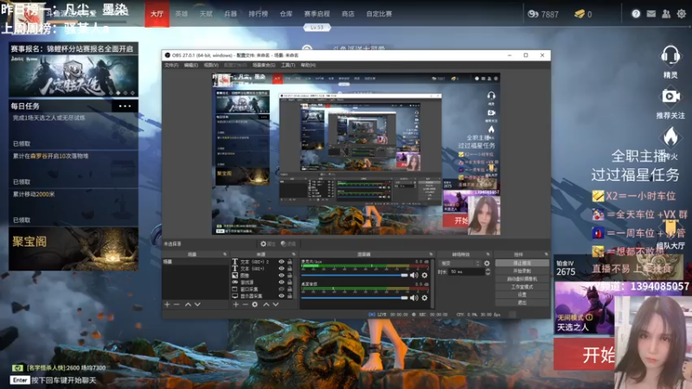Toggle visibility of the 图像 source
The image size is (692, 389).
coord(281,275)
